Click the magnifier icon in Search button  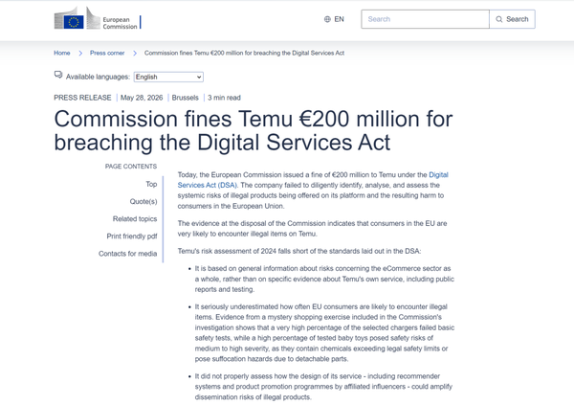click(499, 19)
